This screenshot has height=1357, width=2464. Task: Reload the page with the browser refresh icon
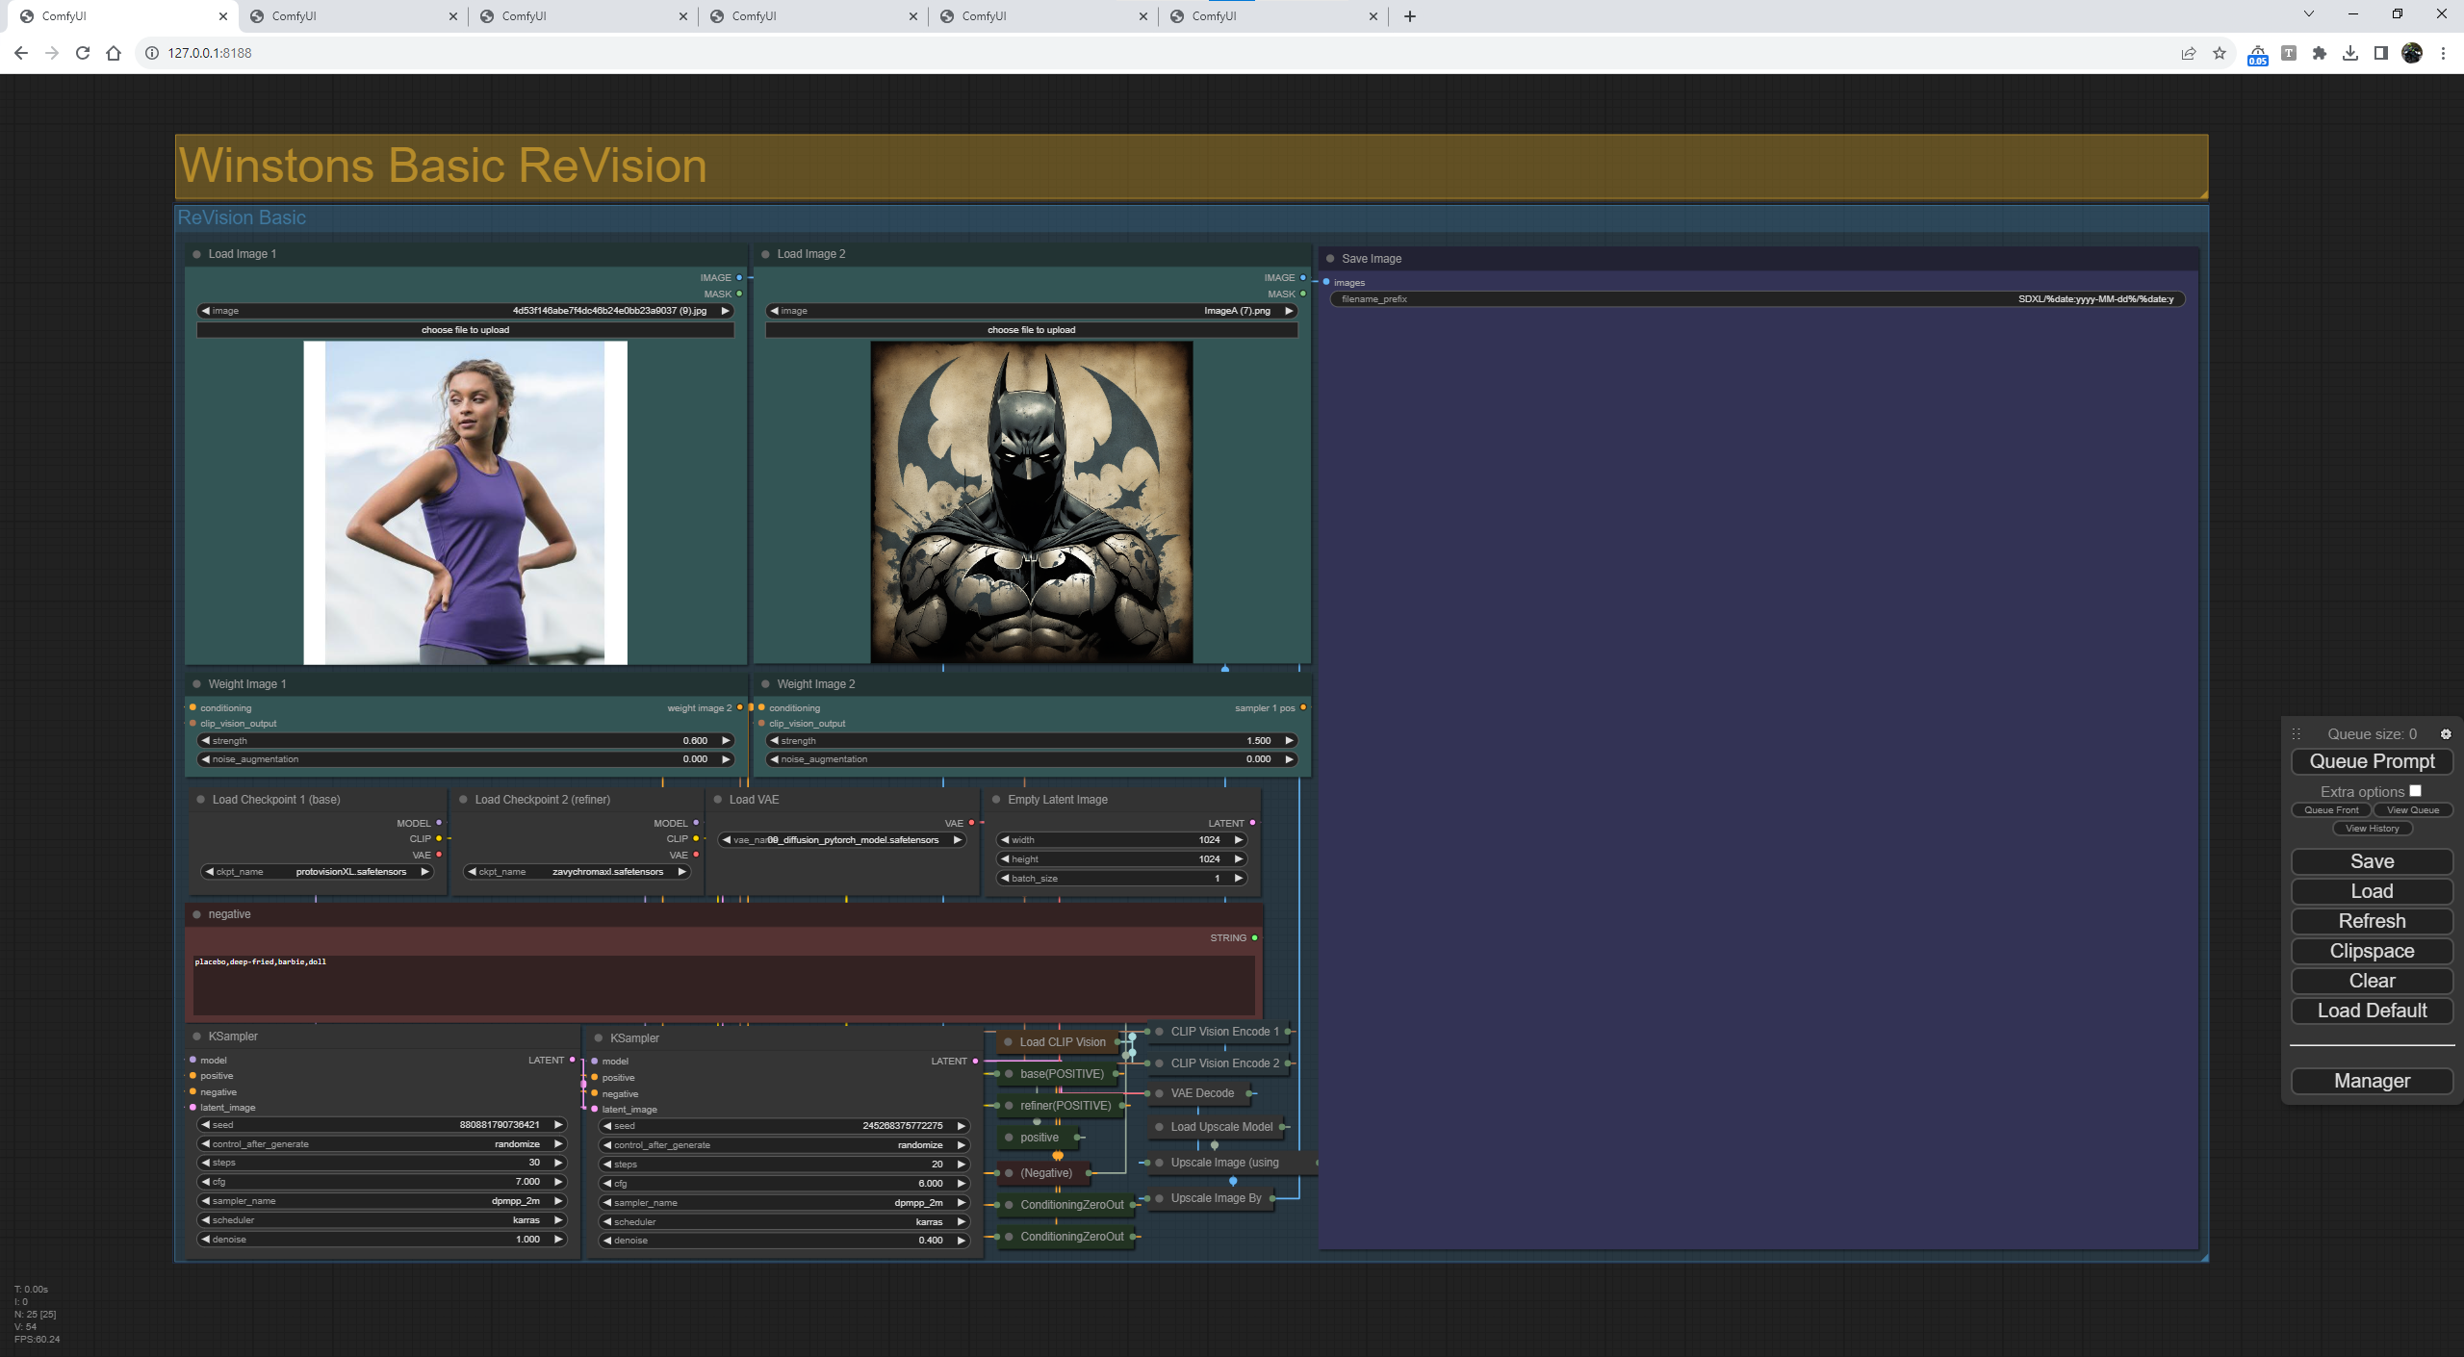(x=83, y=53)
